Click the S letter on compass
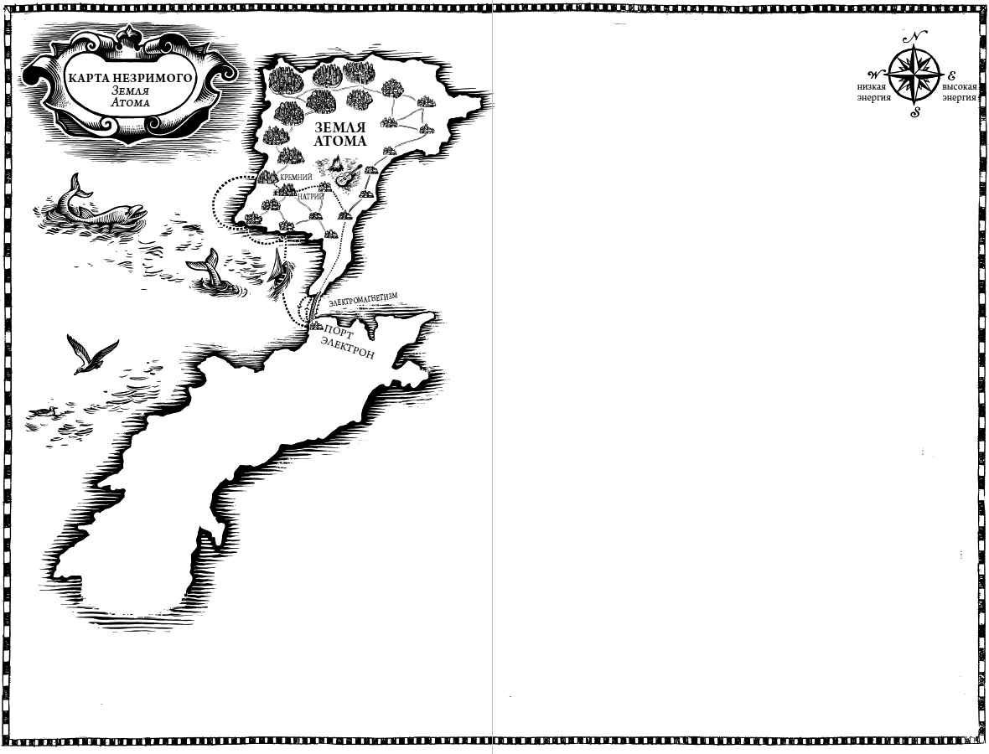This screenshot has width=989, height=754. [x=915, y=113]
